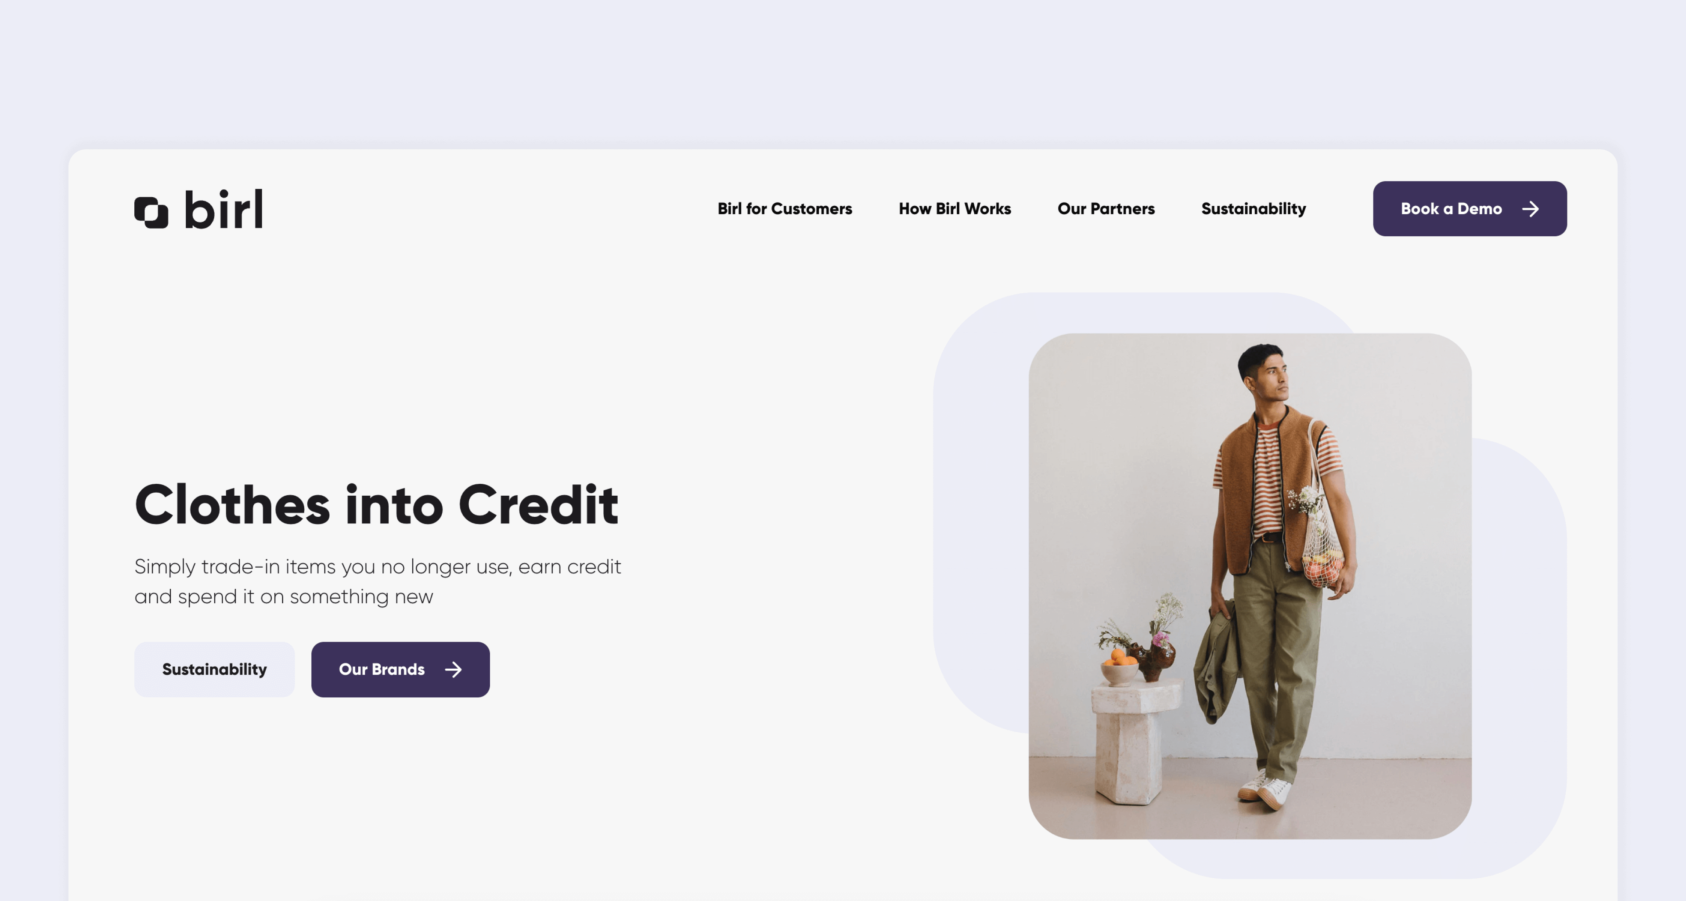Click the lavender shape right of the photo
Screen dimensions: 1686x901
(1518, 654)
